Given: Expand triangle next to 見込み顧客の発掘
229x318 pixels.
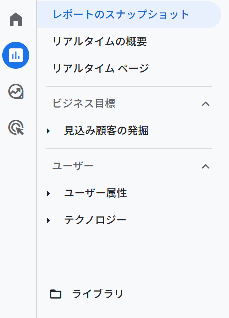Looking at the screenshot, I should 48,131.
